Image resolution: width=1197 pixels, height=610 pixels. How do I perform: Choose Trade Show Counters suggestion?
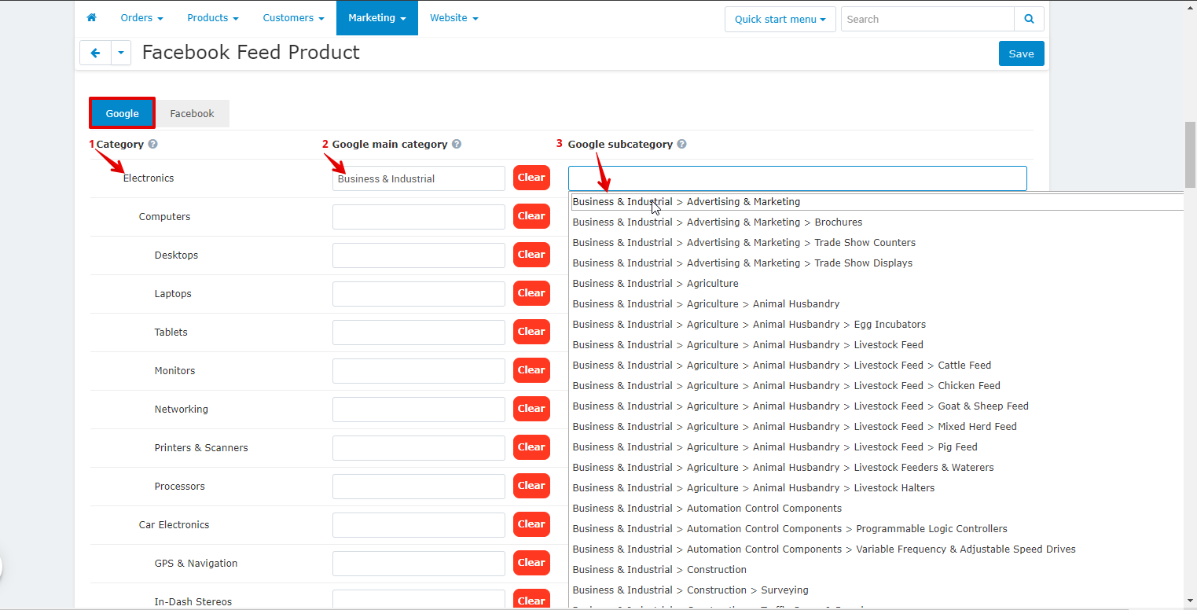tap(876, 243)
